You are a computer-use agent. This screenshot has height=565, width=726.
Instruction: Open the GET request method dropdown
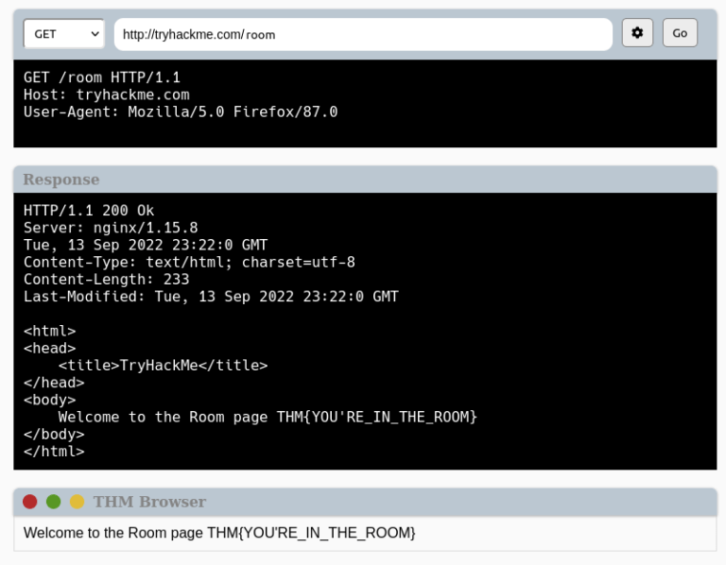(63, 34)
